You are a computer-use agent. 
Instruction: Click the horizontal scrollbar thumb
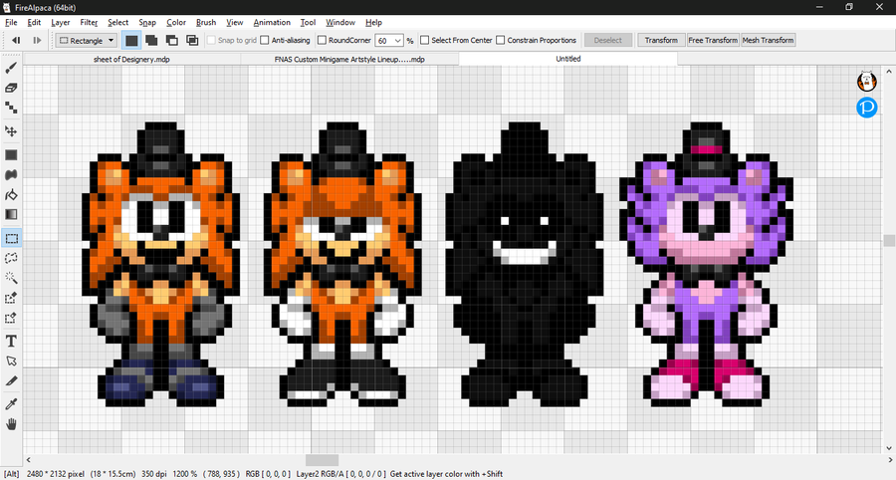click(322, 460)
